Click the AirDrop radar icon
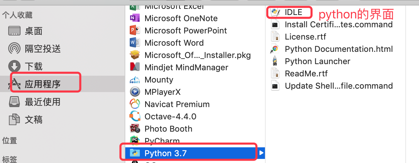Viewport: 419px width, 163px height. [x=14, y=48]
